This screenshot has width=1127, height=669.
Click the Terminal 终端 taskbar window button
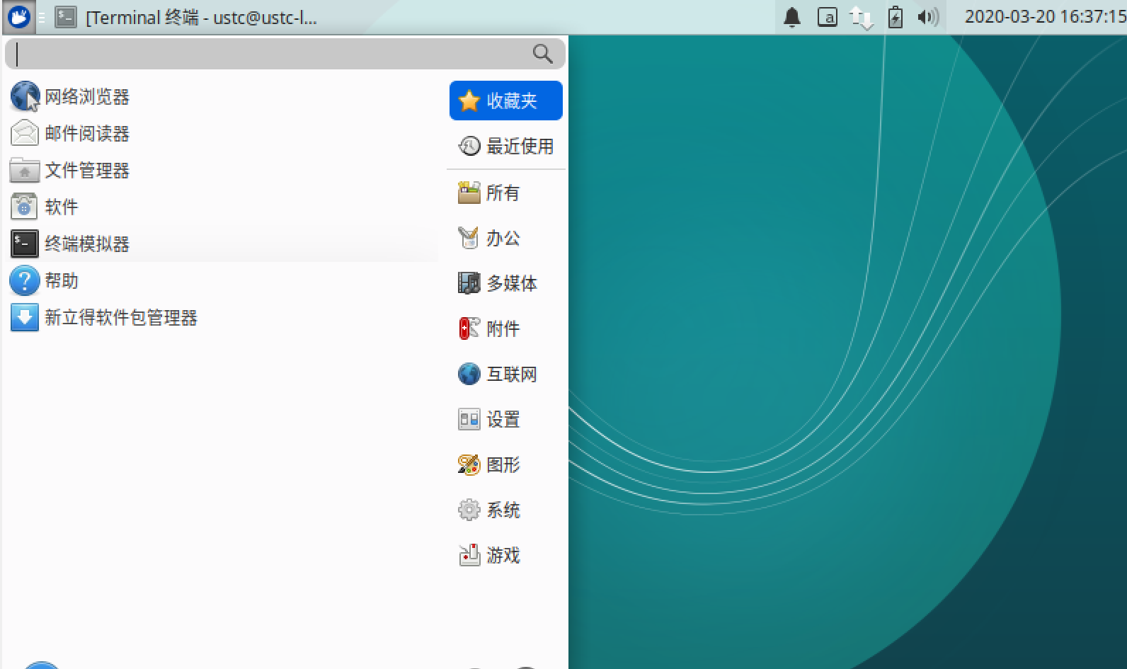point(188,17)
